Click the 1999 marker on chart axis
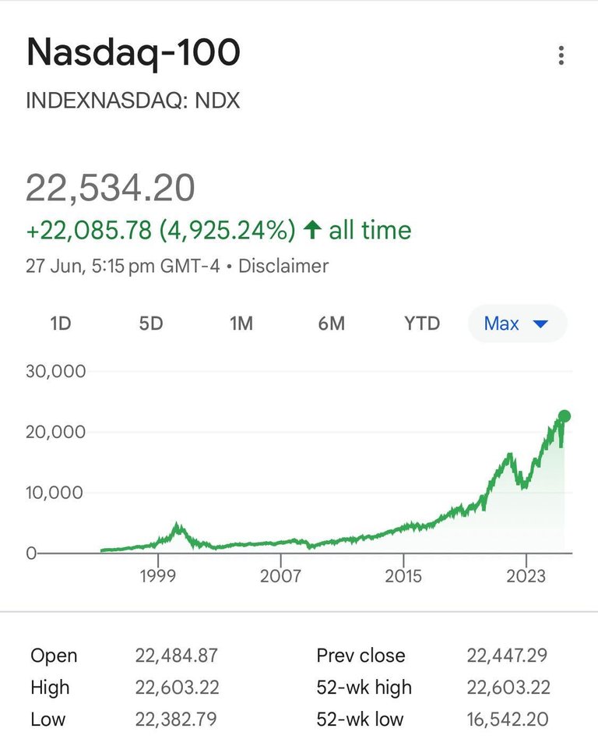Screen dimensions: 598x753 click(158, 575)
